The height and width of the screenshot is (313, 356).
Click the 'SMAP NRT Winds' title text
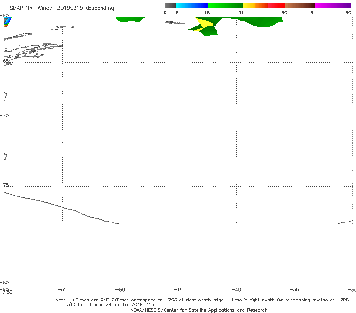(x=31, y=8)
